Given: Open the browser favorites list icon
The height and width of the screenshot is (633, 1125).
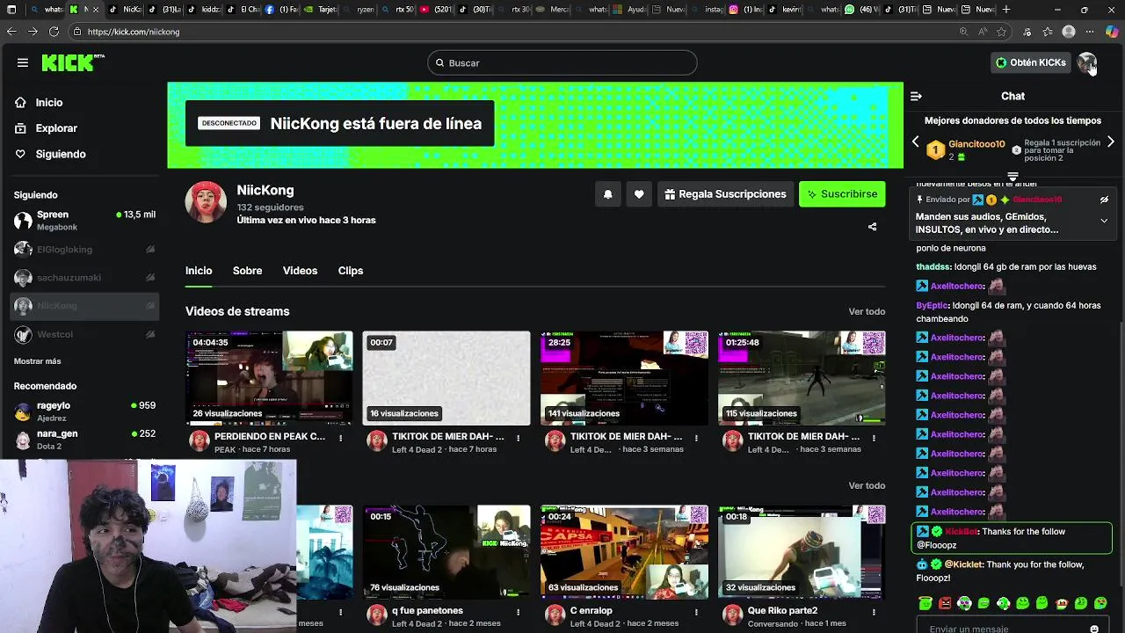Looking at the screenshot, I should click(1048, 32).
